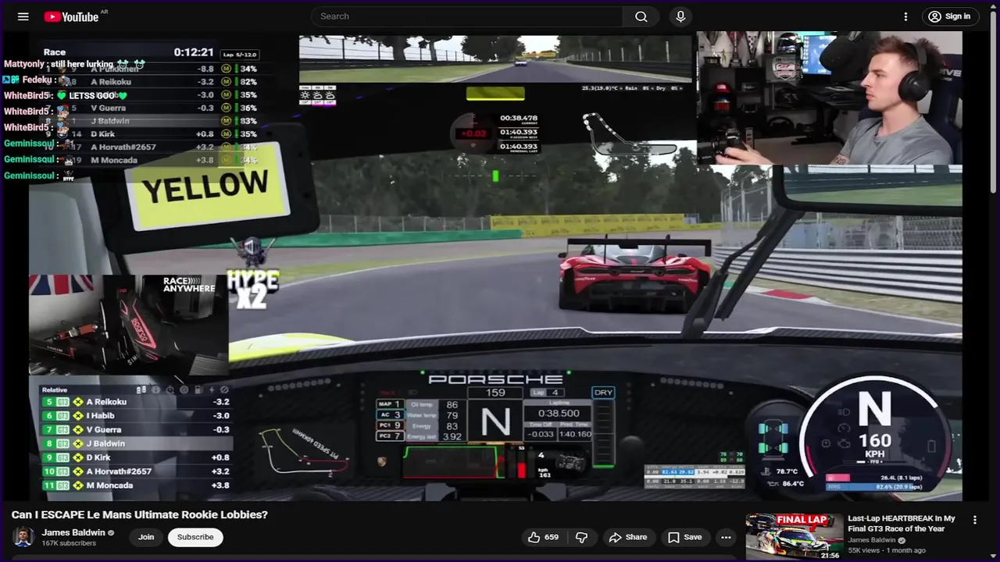The image size is (1000, 562).
Task: Open the James Baldwin channel name link
Action: [73, 532]
